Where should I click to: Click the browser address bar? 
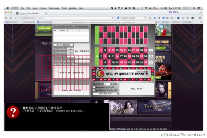pos(62,18)
